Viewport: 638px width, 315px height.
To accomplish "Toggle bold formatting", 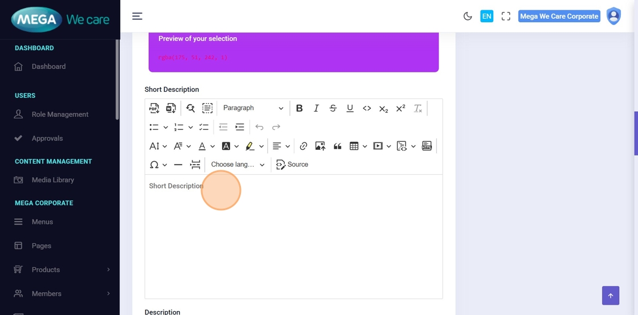I will [299, 108].
